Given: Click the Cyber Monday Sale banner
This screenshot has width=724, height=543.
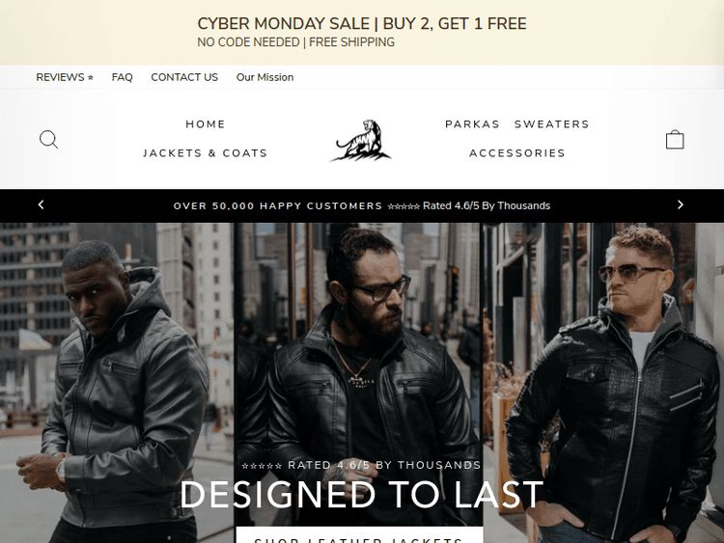Looking at the screenshot, I should pyautogui.click(x=362, y=32).
